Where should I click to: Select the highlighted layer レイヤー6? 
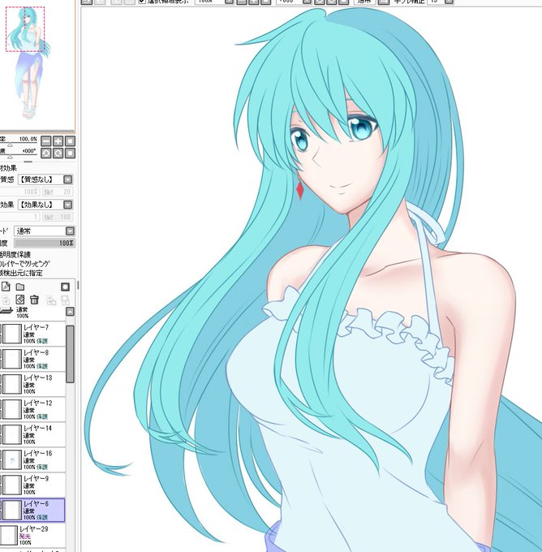[x=32, y=510]
